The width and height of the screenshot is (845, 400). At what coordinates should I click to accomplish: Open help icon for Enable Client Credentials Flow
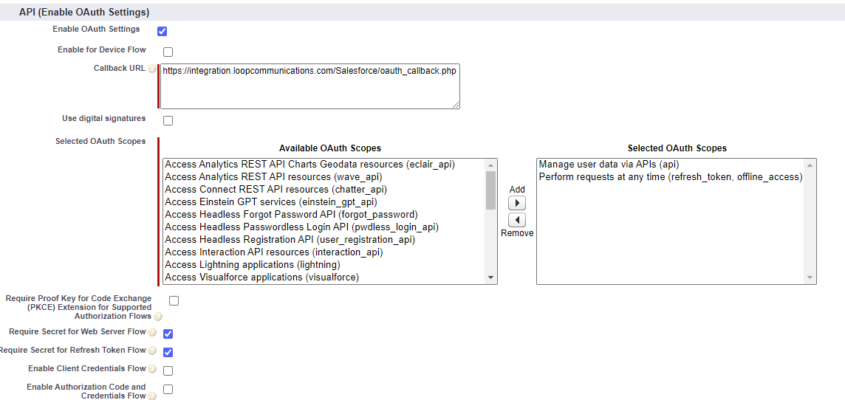pyautogui.click(x=152, y=369)
